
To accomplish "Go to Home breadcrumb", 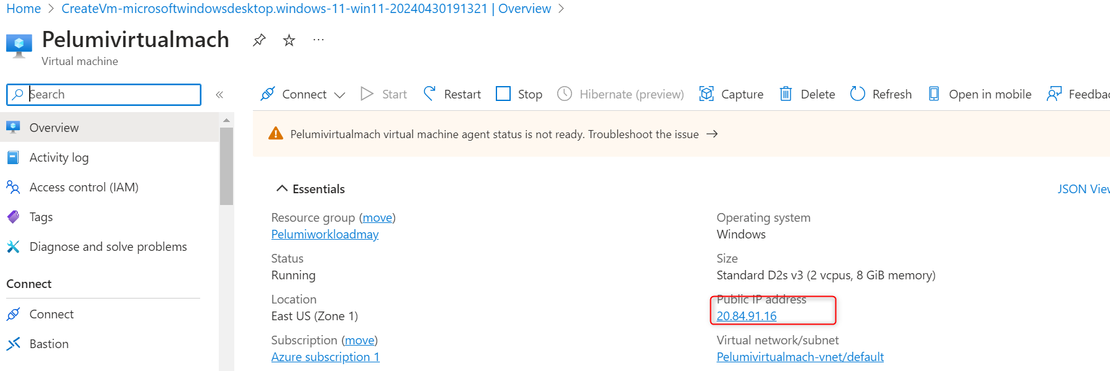I will click(x=24, y=9).
